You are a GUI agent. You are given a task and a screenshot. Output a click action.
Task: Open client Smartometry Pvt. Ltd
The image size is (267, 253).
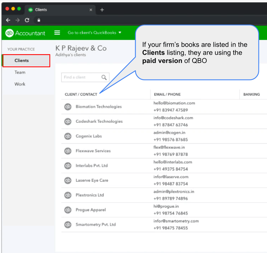[96, 224]
